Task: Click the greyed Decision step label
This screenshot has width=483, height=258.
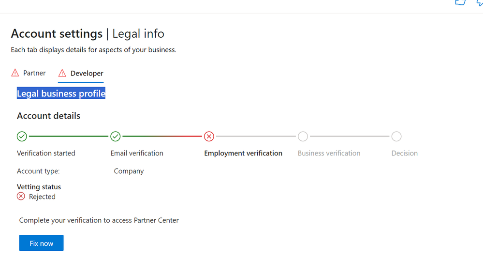Action: click(x=404, y=153)
